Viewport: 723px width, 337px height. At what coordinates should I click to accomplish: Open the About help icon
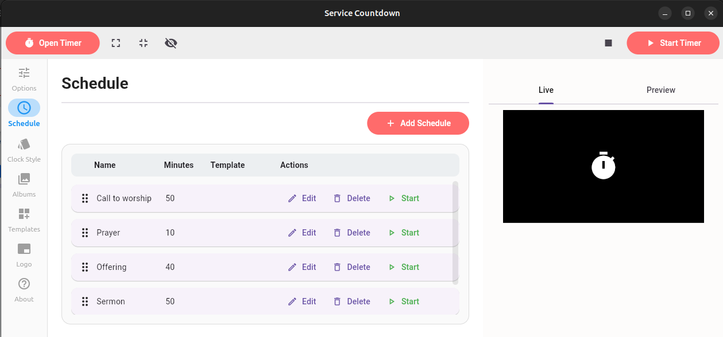click(x=24, y=284)
